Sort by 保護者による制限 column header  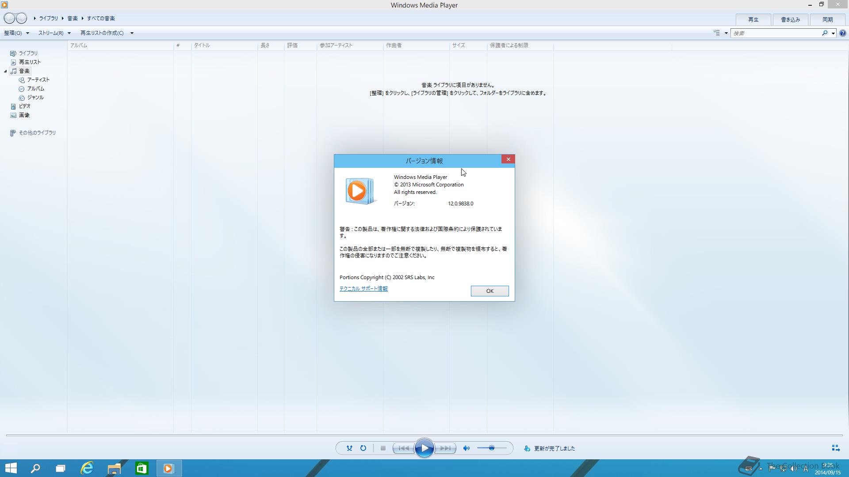pos(520,45)
